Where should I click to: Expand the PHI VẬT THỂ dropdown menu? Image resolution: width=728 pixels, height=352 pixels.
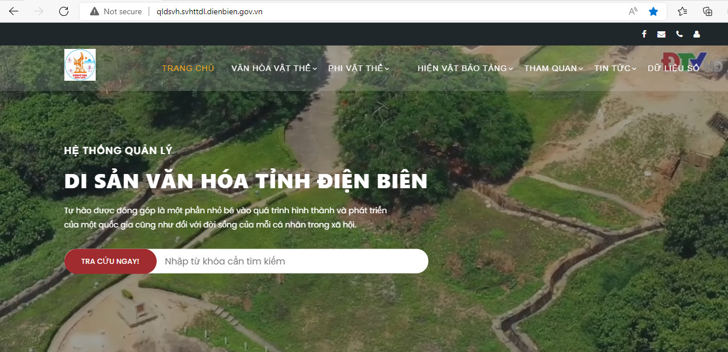[x=358, y=68]
